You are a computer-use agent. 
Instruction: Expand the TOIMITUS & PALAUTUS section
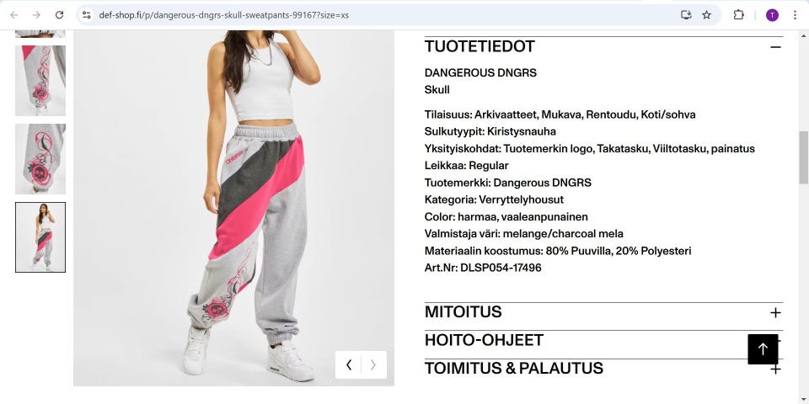[x=775, y=369]
